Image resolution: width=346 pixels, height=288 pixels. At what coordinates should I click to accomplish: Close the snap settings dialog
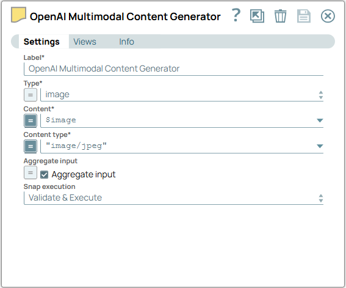point(328,16)
